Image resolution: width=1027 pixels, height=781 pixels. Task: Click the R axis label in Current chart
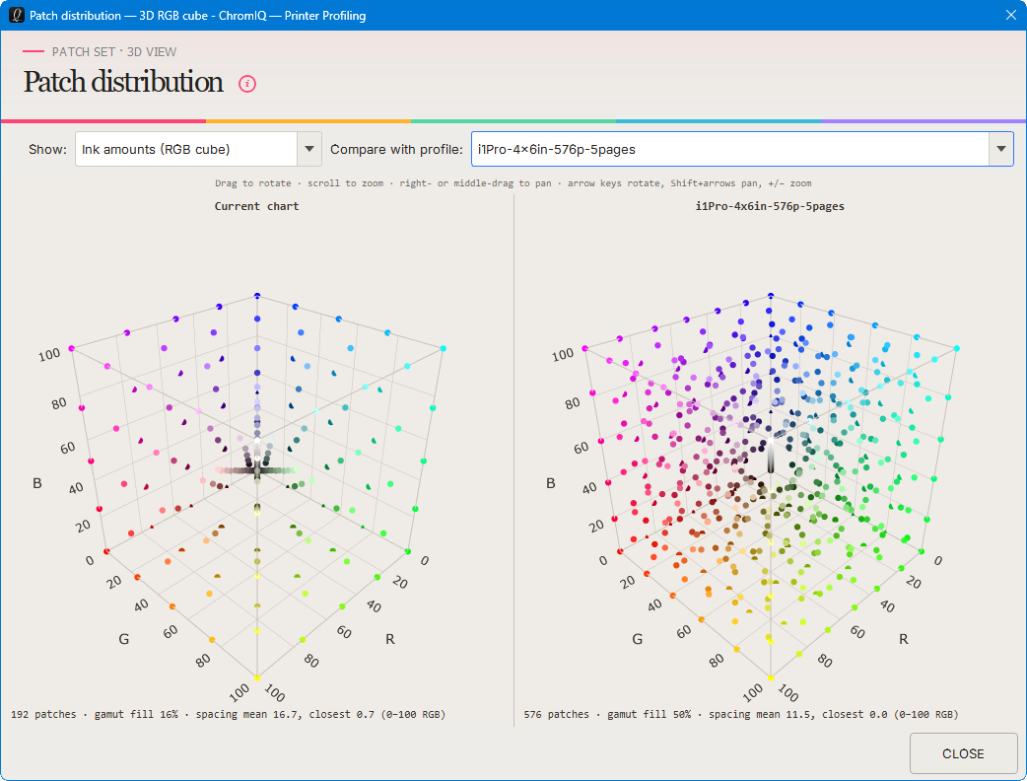390,639
